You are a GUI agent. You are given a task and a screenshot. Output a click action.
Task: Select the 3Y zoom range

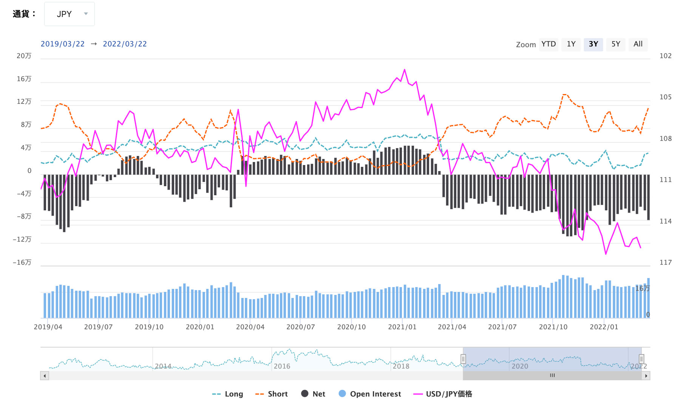pos(593,44)
